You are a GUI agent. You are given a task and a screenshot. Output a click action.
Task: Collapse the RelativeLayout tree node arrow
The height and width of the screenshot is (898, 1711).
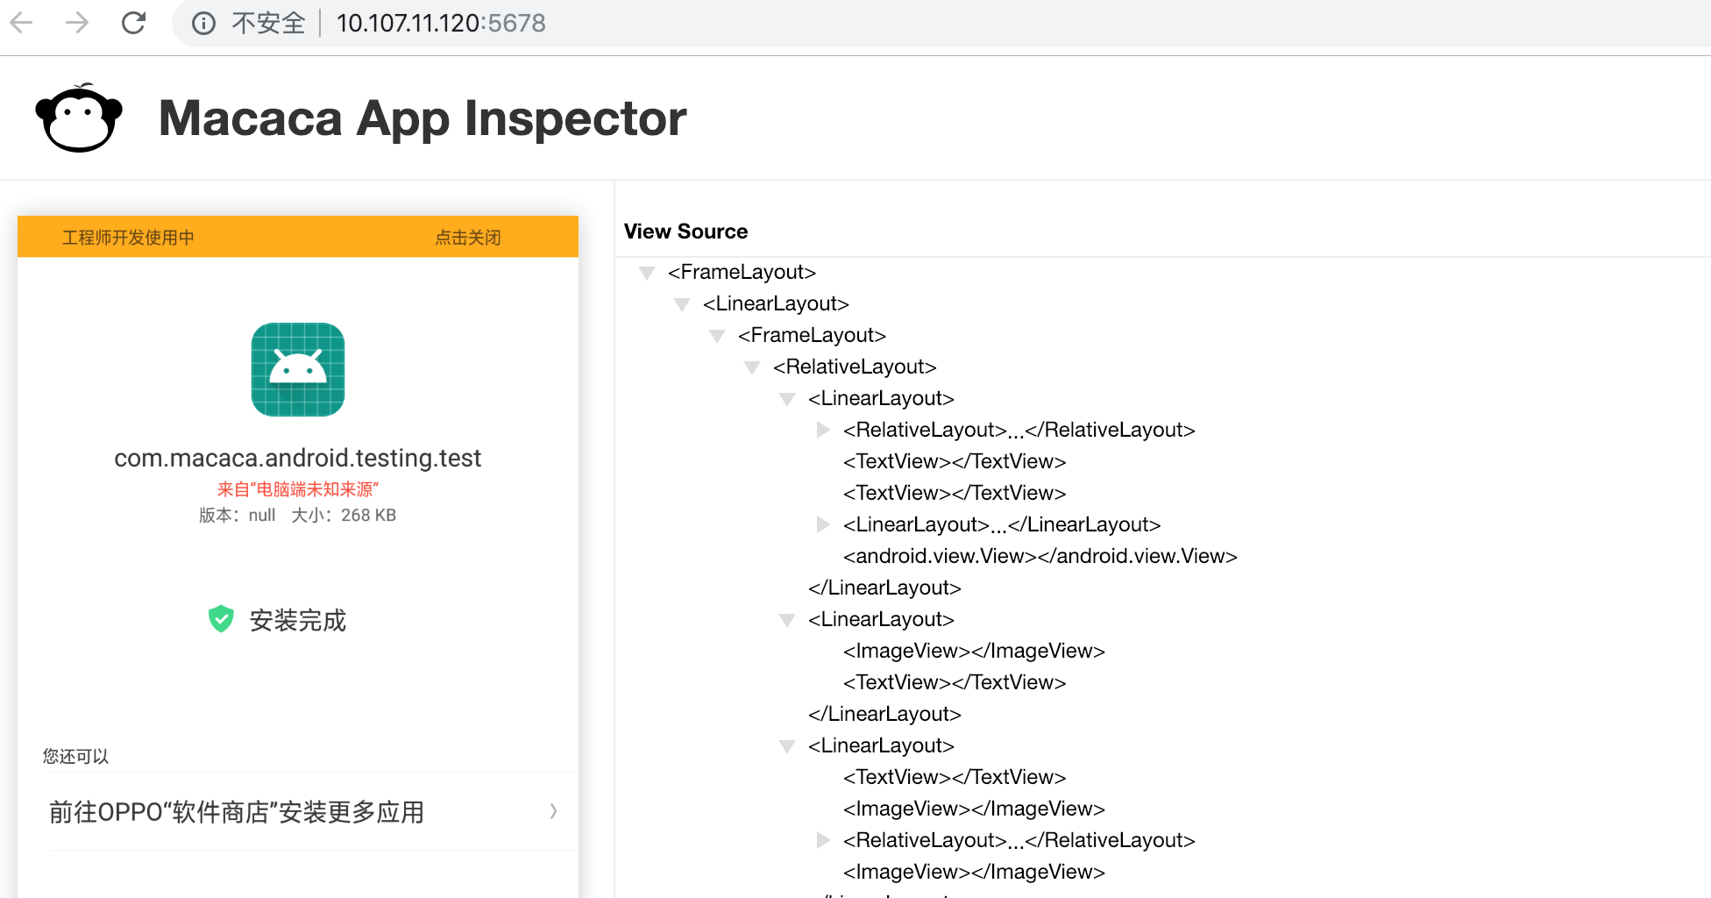click(752, 367)
